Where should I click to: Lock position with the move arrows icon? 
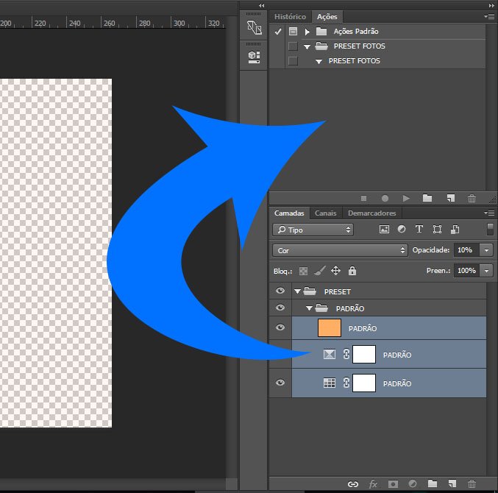click(335, 271)
